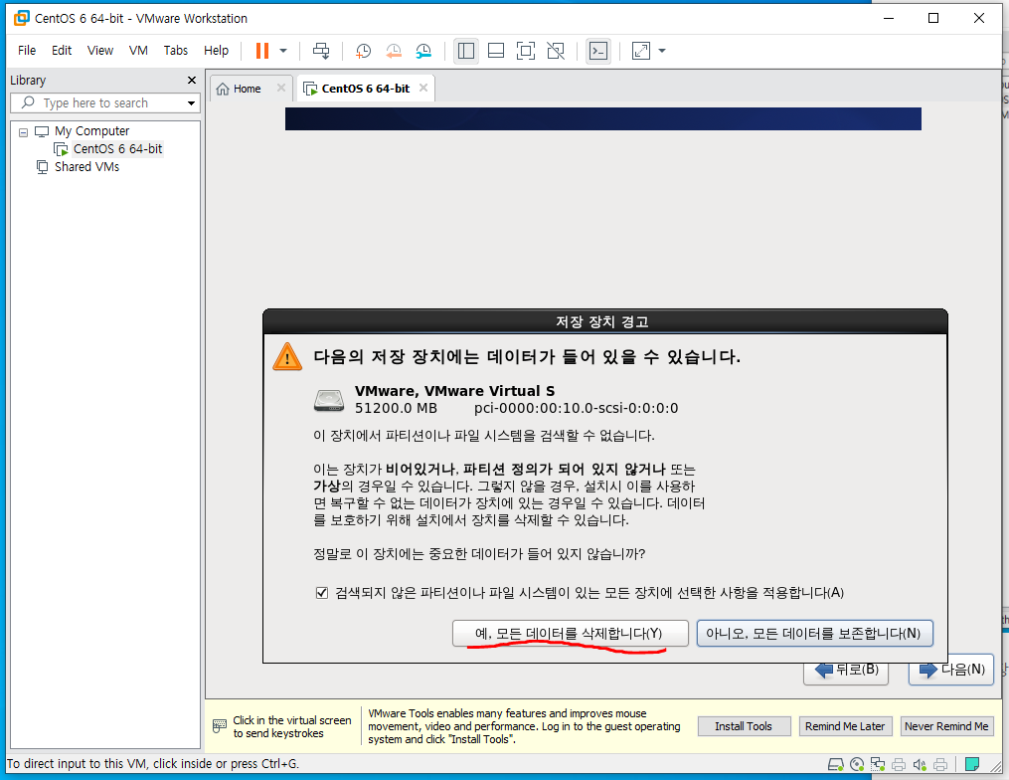Viewport: 1009px width, 780px height.
Task: Click the Never Remind Me button
Action: pos(946,726)
